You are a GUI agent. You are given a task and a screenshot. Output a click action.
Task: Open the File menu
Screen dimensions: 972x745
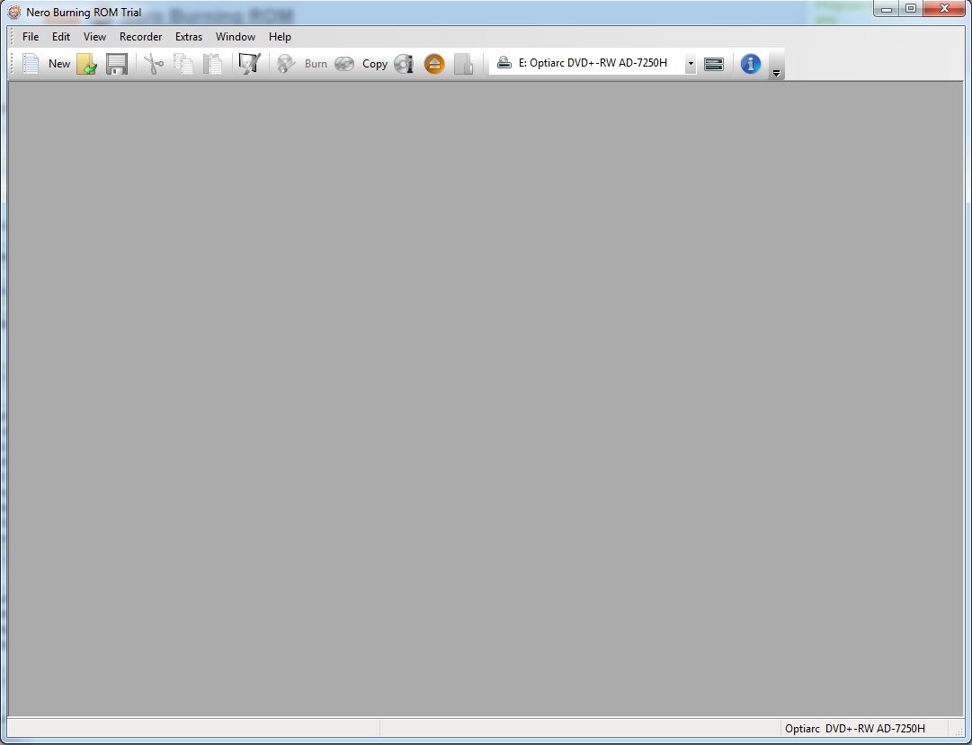[x=30, y=37]
